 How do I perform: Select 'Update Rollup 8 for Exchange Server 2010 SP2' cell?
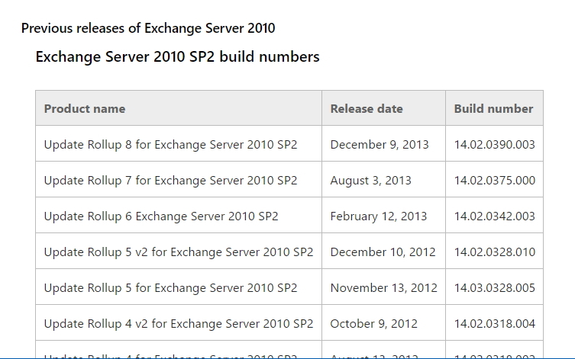179,144
